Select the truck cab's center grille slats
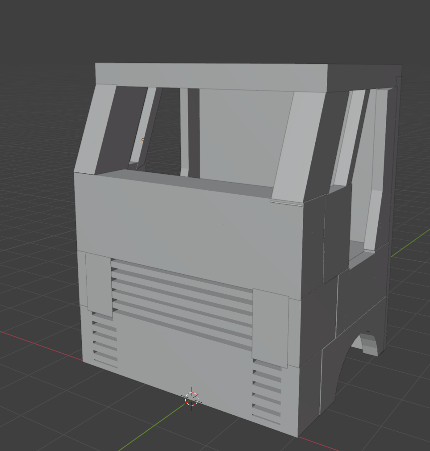430x451 pixels. pos(182,304)
